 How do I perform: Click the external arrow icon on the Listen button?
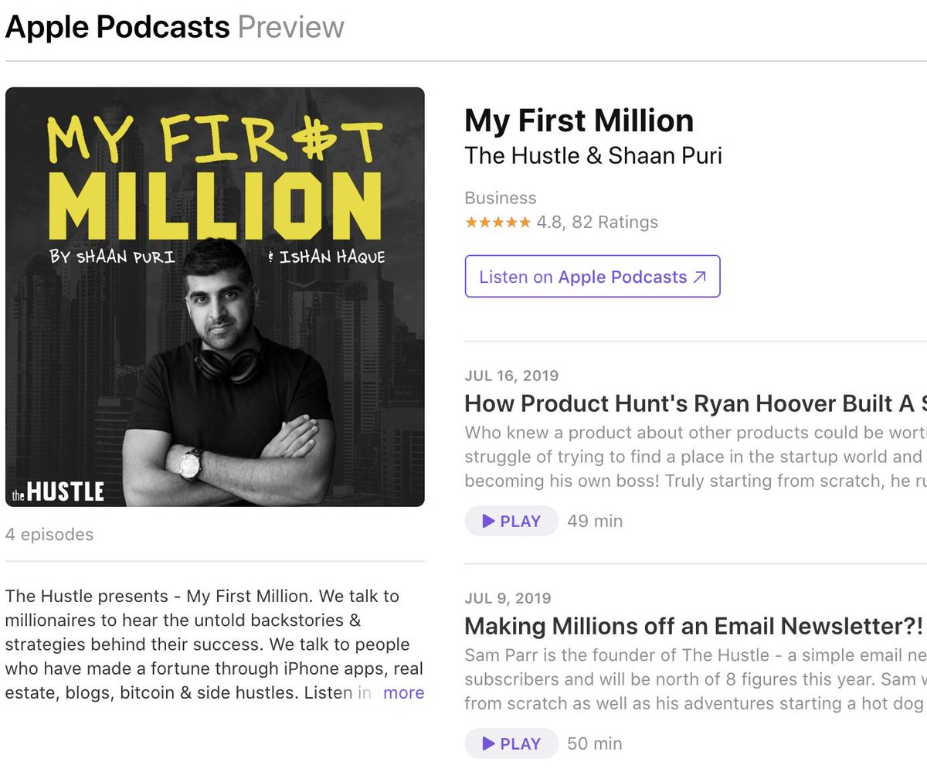tap(700, 277)
